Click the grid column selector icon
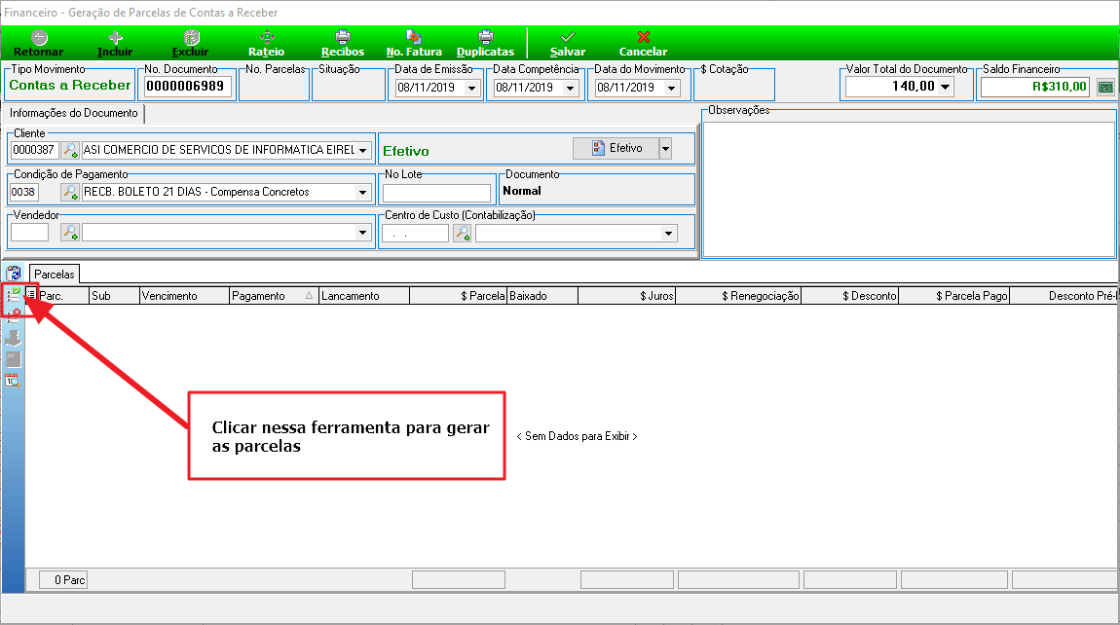Image resolution: width=1120 pixels, height=625 pixels. click(31, 294)
